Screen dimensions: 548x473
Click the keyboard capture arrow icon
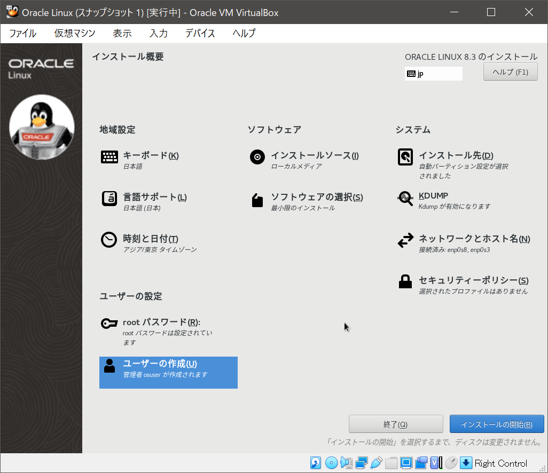(466, 463)
